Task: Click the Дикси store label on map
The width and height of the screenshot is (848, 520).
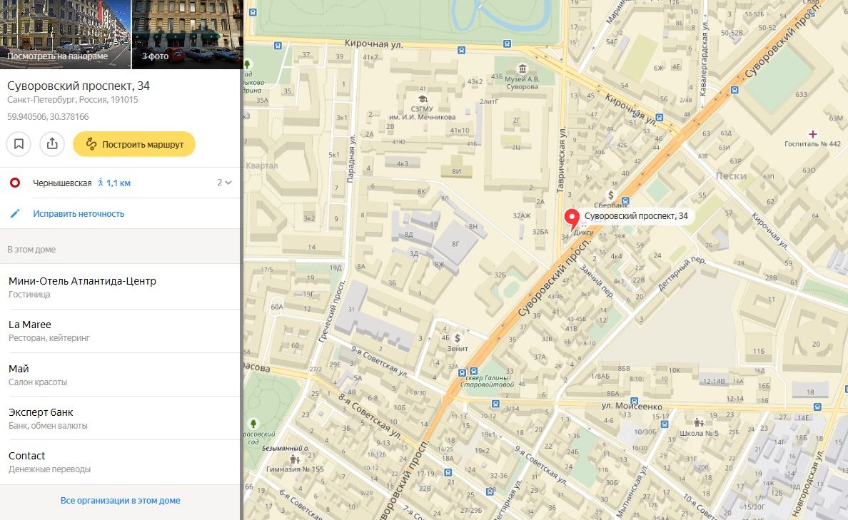Action: click(x=584, y=233)
